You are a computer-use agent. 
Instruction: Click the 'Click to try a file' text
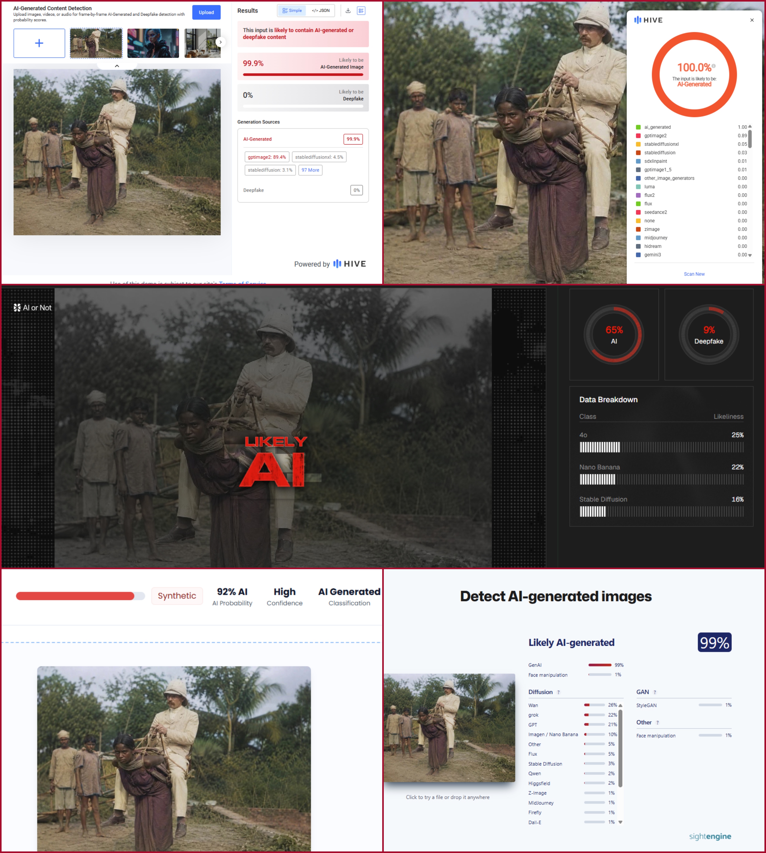click(447, 797)
